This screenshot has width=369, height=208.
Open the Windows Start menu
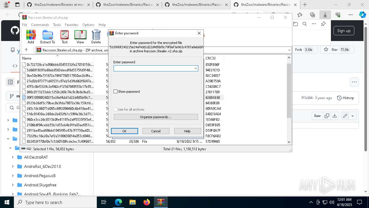(7, 202)
